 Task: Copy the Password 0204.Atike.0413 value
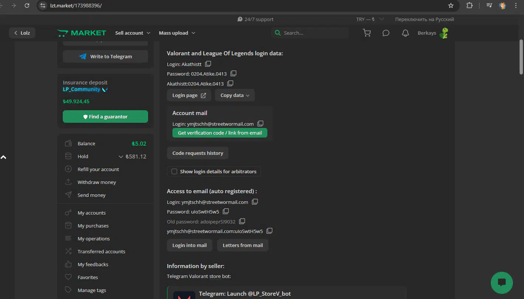point(233,73)
